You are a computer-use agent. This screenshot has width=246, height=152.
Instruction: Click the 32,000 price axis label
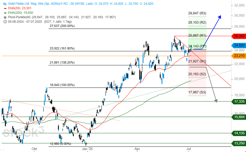(239, 5)
